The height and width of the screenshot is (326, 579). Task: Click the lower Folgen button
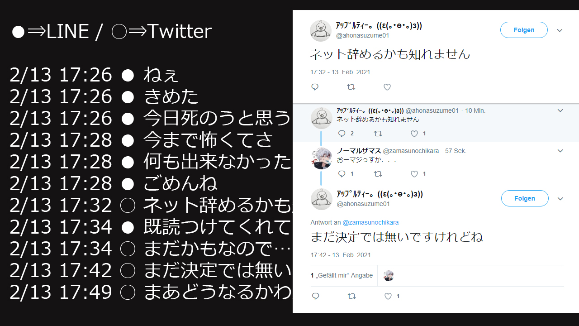[x=525, y=198]
